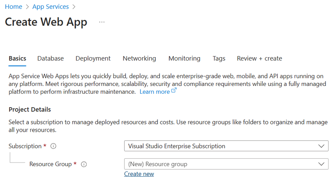Click the Create Web App page title
Screen dimensions: 336x181
[x=46, y=22]
